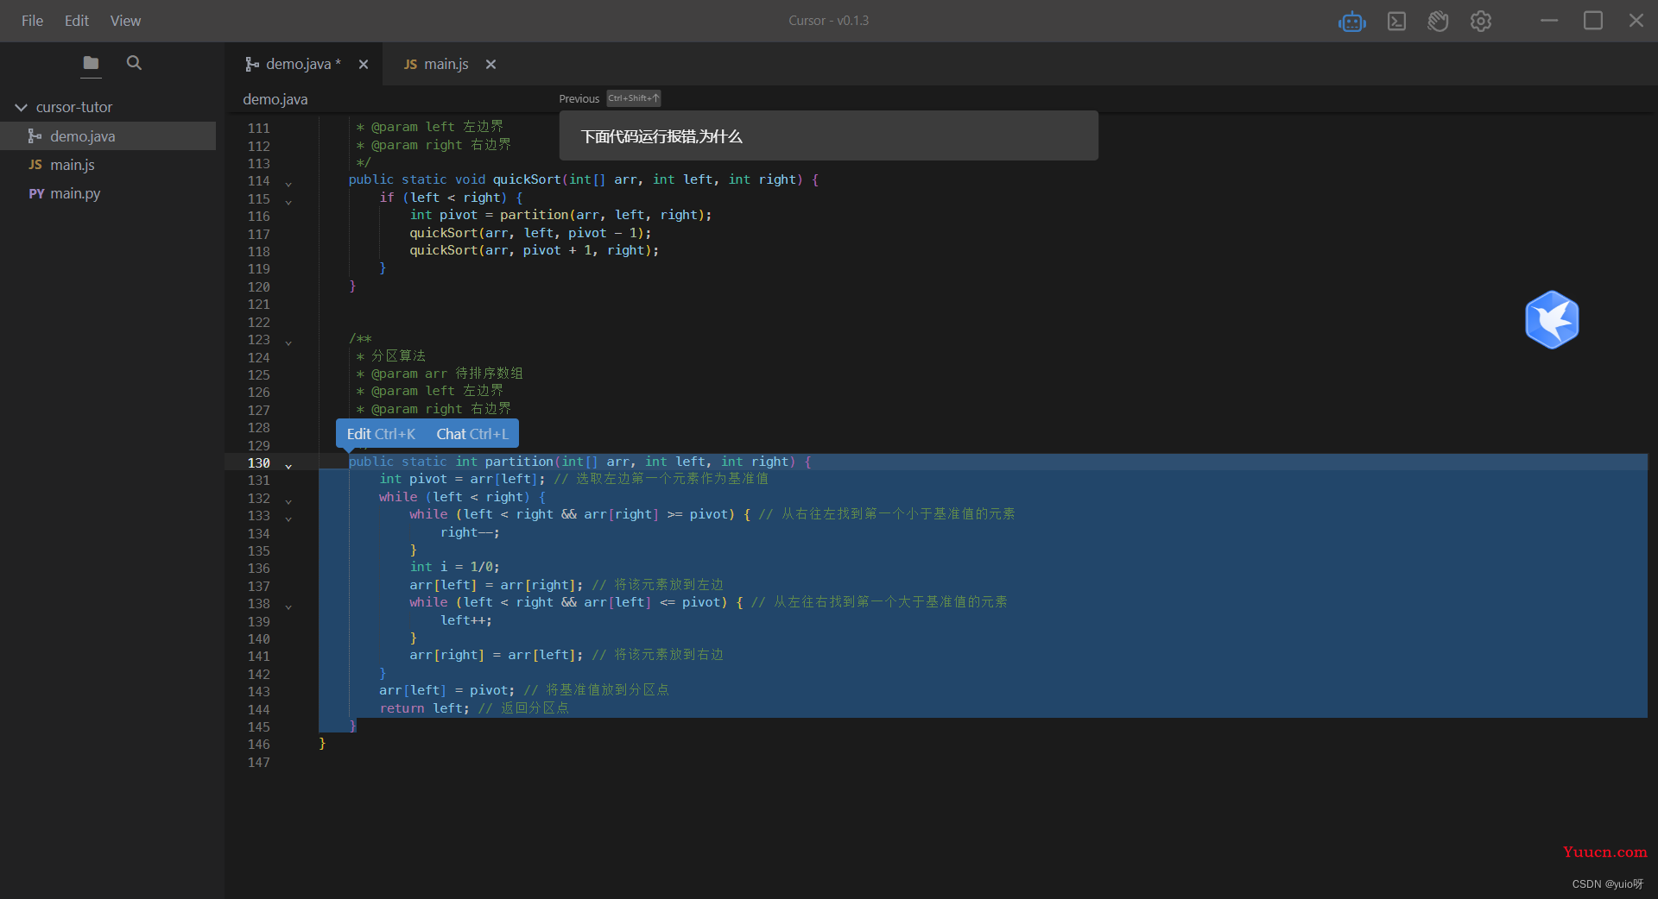Click the 'arr[right] = arr[left];' line
Viewport: 1658px width, 899px height.
tap(496, 655)
